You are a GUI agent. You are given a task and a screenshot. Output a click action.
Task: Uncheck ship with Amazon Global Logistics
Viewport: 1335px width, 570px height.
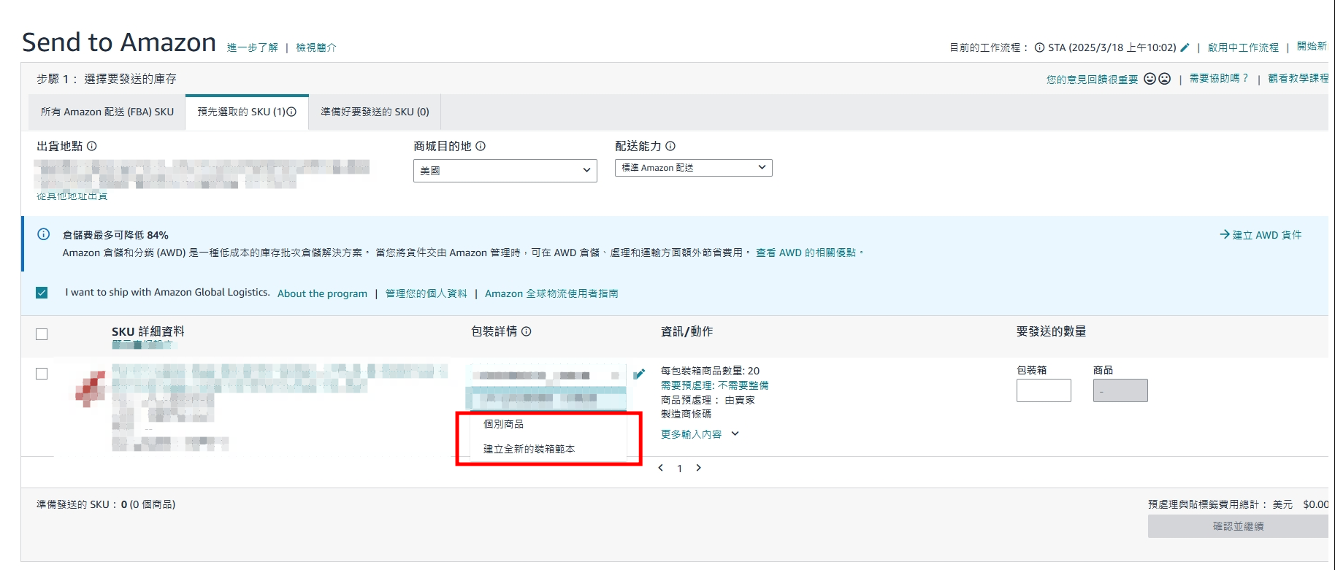[42, 293]
